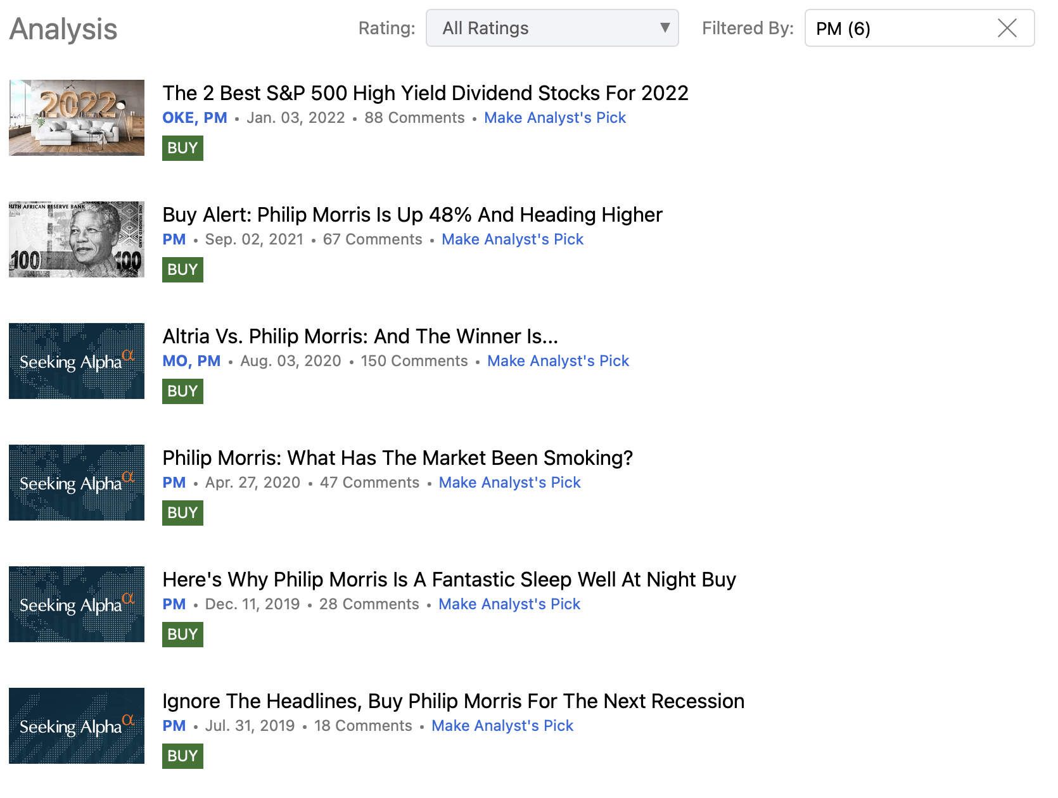The image size is (1058, 798).
Task: Open 88 Comments on the top article
Action: coord(414,117)
